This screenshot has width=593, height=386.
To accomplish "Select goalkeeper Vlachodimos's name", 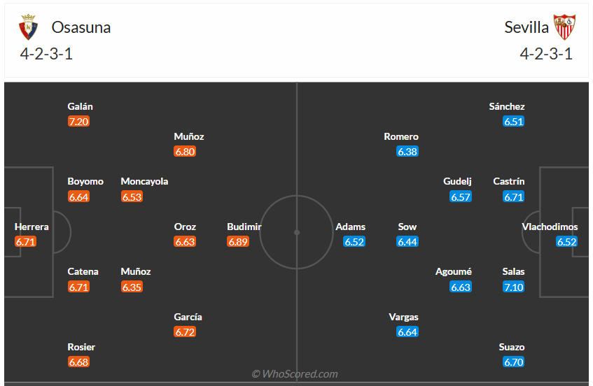I will (x=550, y=227).
